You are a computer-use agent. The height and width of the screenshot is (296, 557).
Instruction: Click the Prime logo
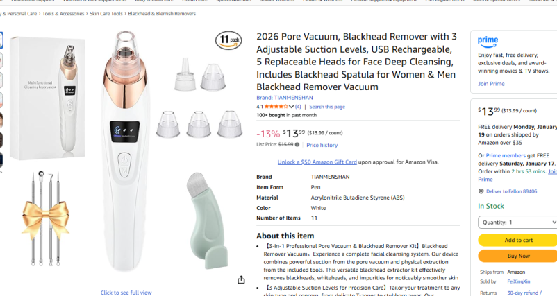[488, 41]
